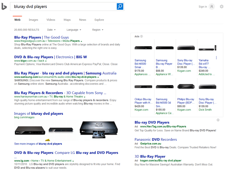This screenshot has height=169, width=226.
Task: Click Televisions breadcrumb in Good Guys result
Action: [54, 41]
